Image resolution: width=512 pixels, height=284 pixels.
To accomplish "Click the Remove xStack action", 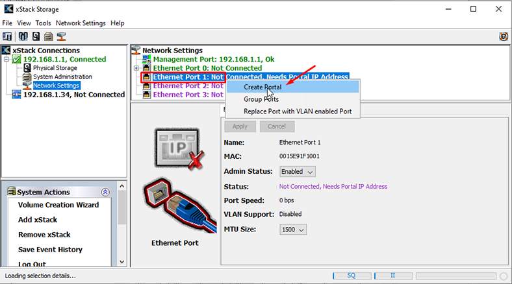I will (x=44, y=235).
